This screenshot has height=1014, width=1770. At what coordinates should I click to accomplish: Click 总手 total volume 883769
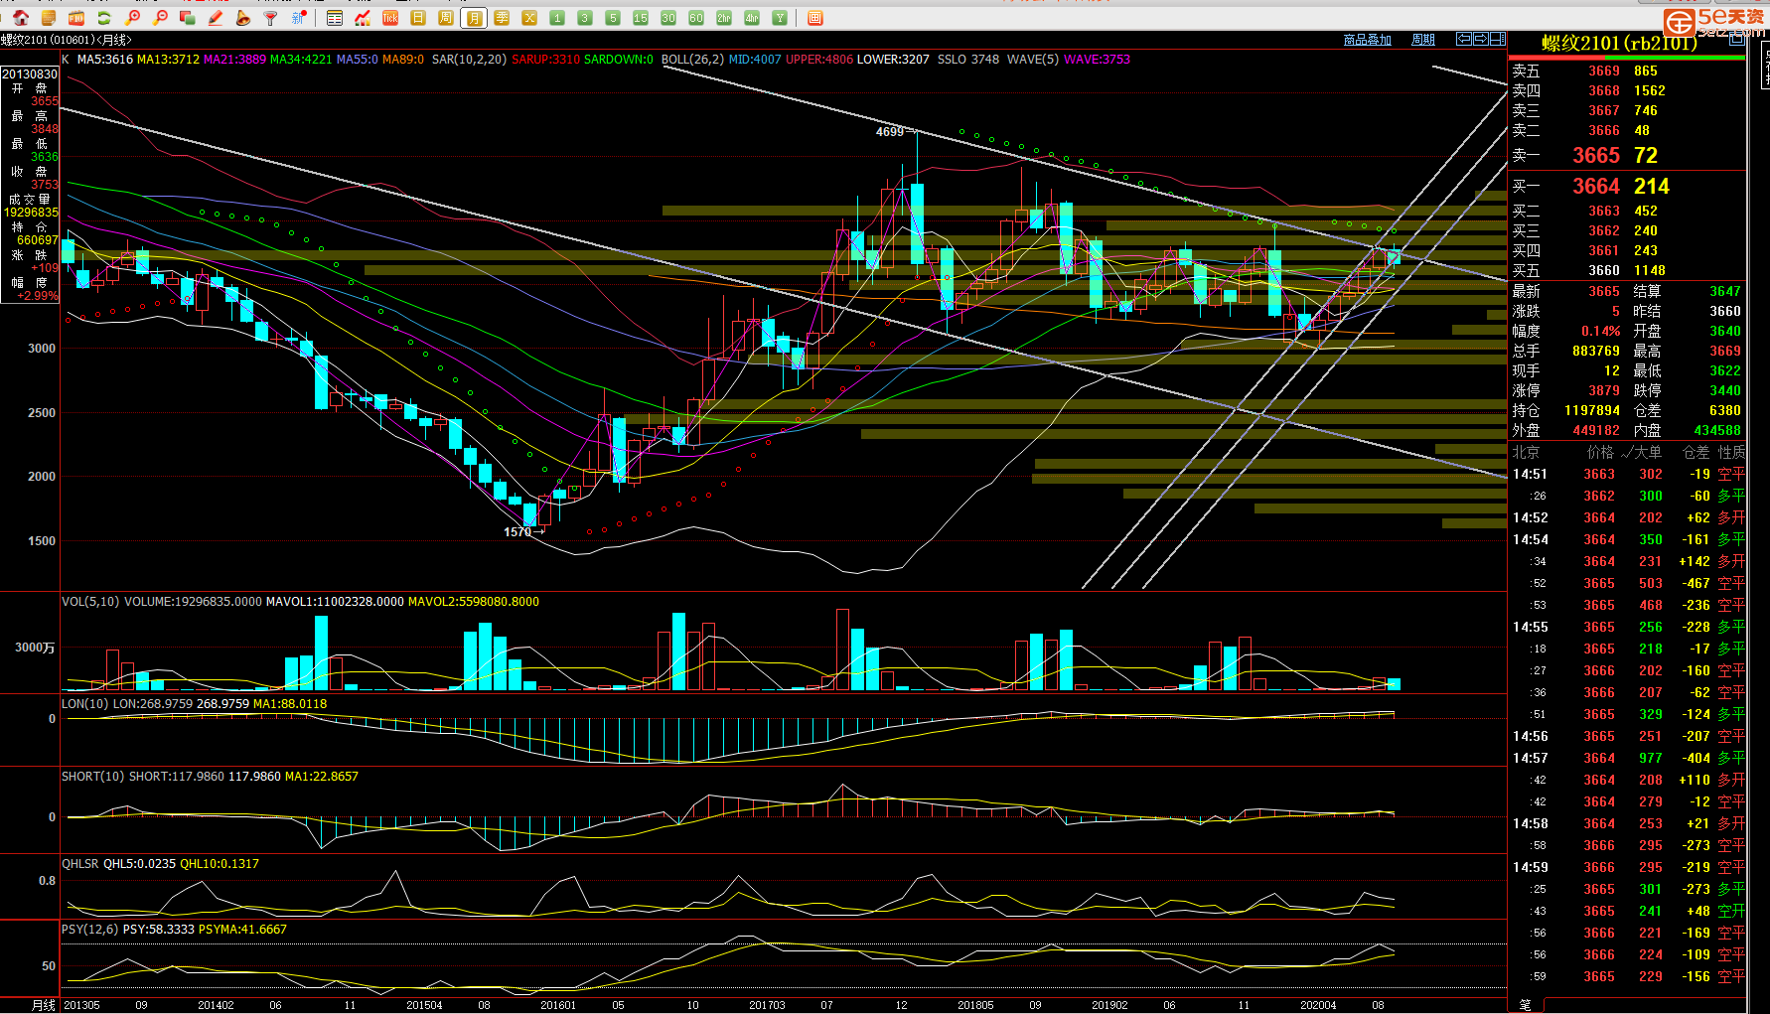[x=1596, y=352]
